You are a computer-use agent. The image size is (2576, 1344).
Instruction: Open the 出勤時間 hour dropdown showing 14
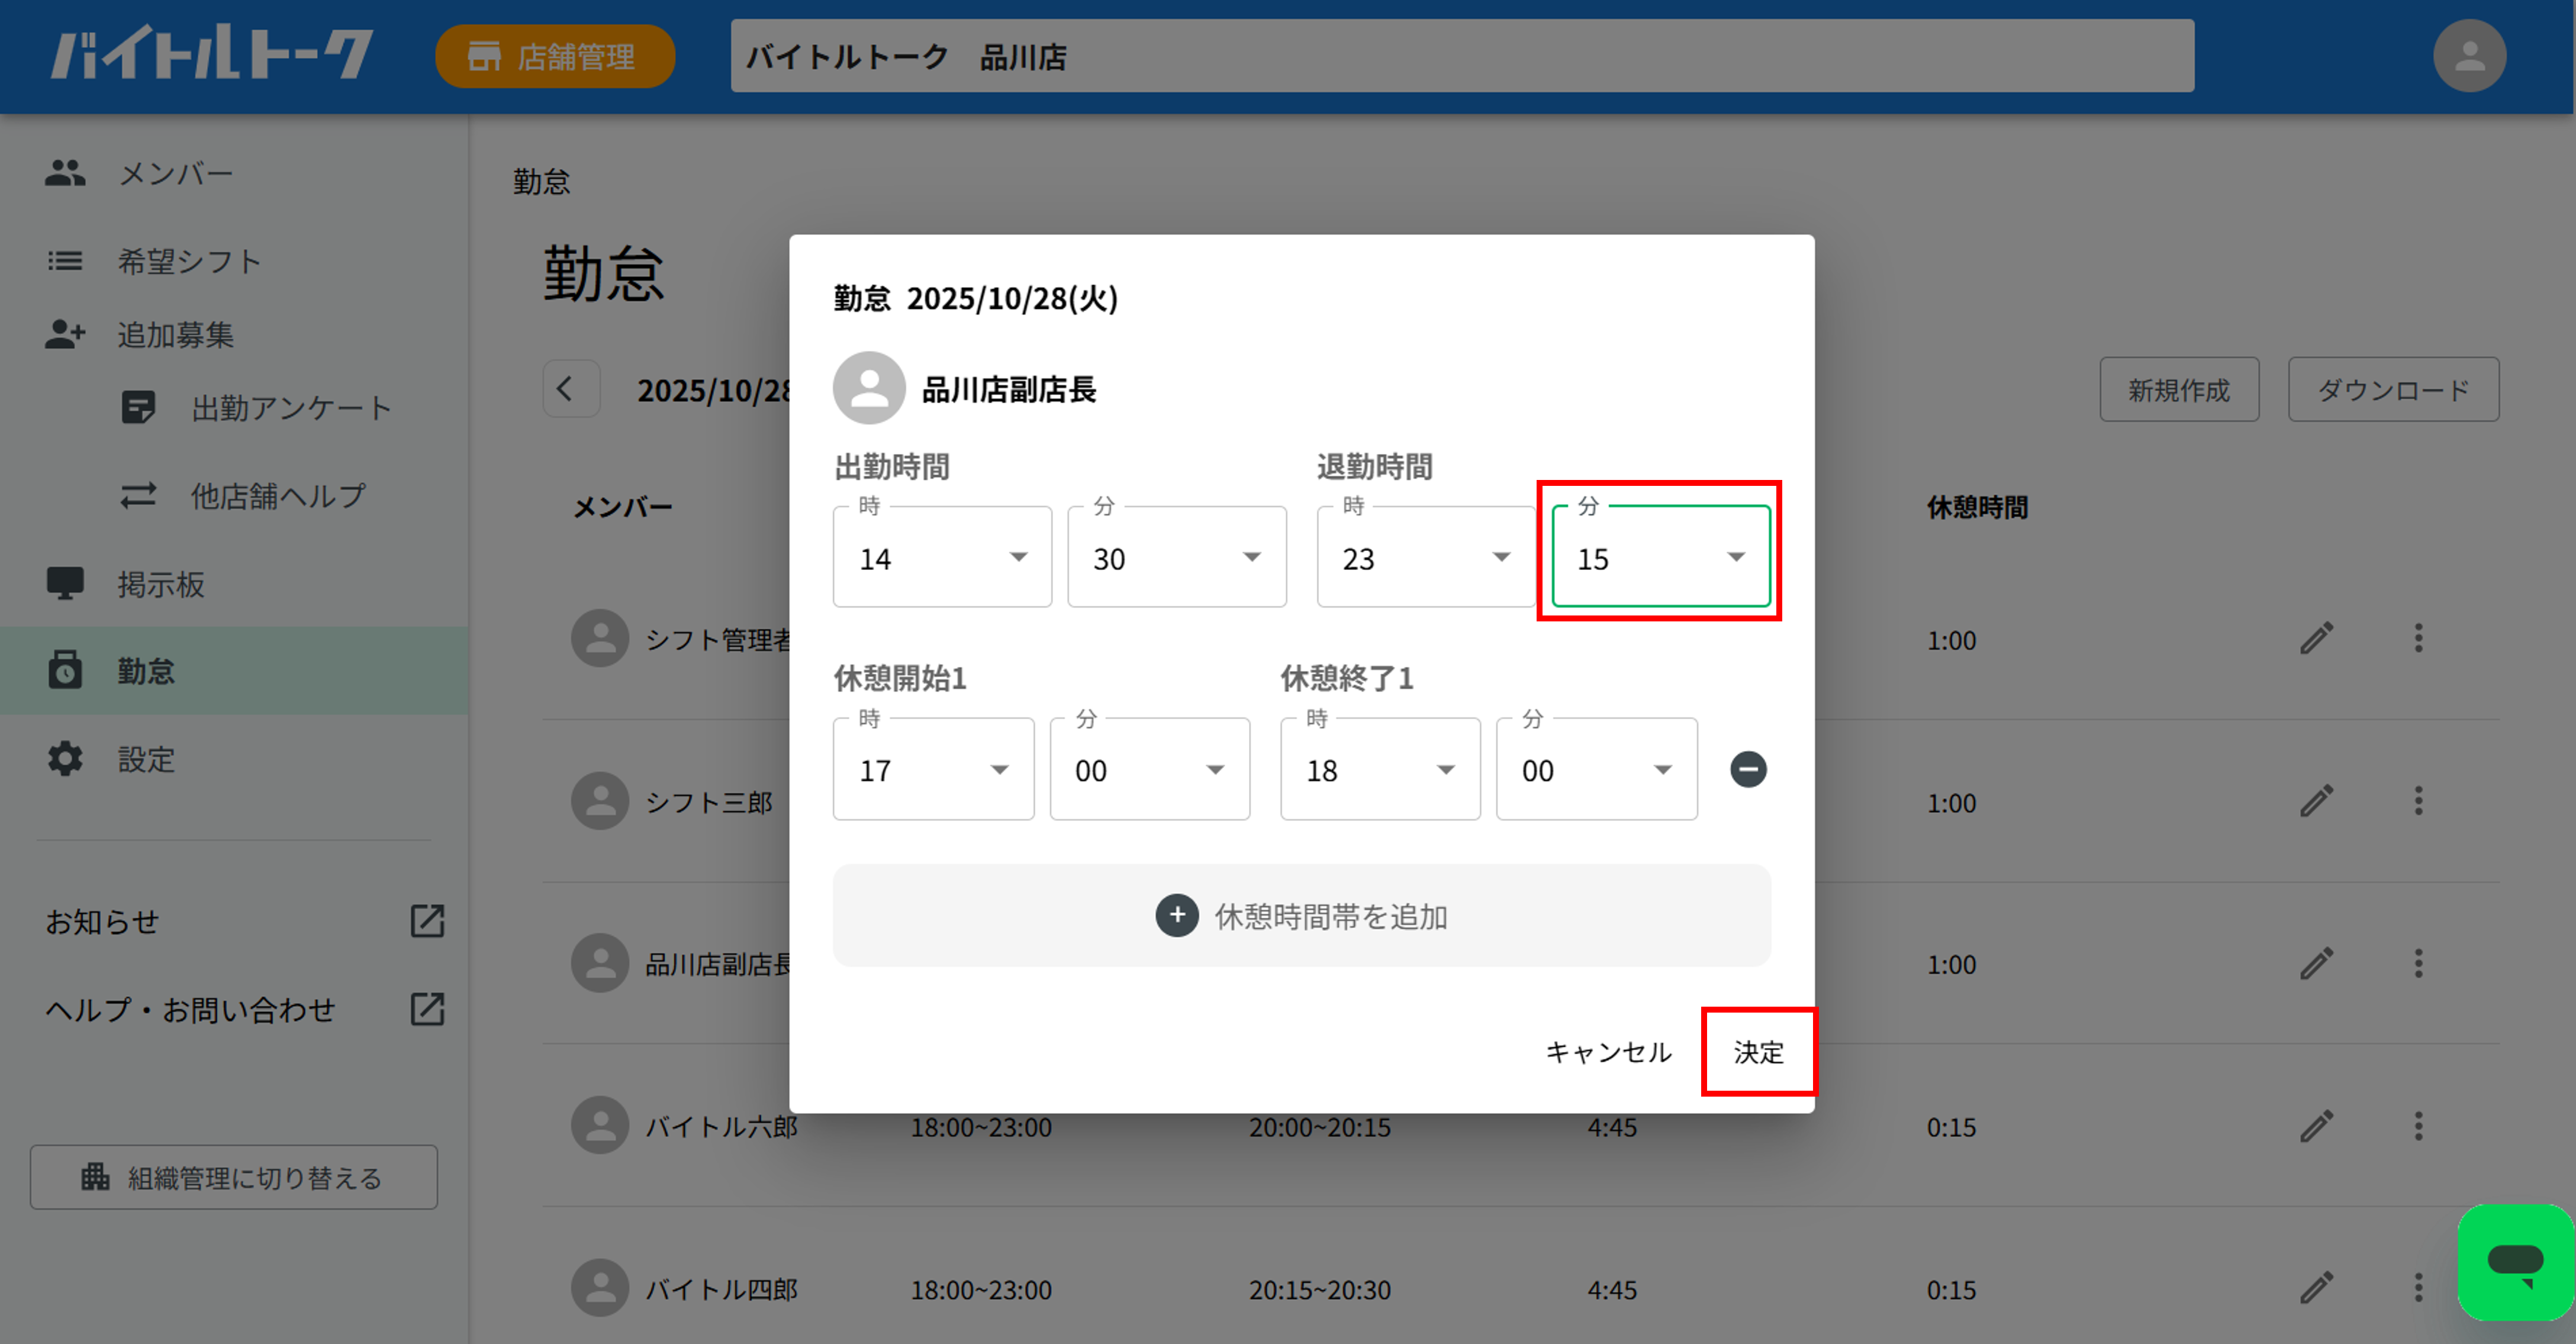pyautogui.click(x=942, y=557)
